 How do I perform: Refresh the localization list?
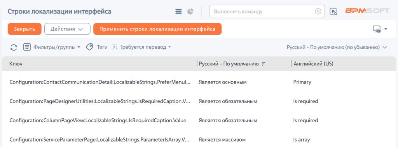(14, 47)
